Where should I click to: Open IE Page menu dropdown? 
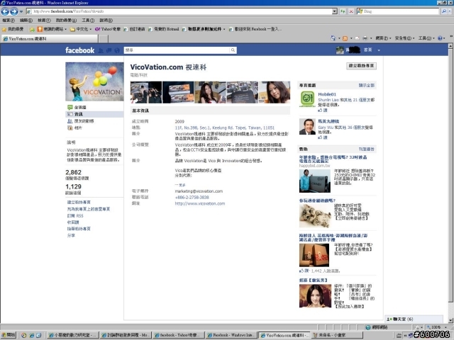pyautogui.click(x=383, y=38)
